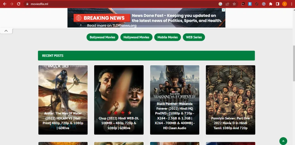This screenshot has height=145, width=295.
Task: Open the Chrome three-dot menu
Action: (x=292, y=4)
